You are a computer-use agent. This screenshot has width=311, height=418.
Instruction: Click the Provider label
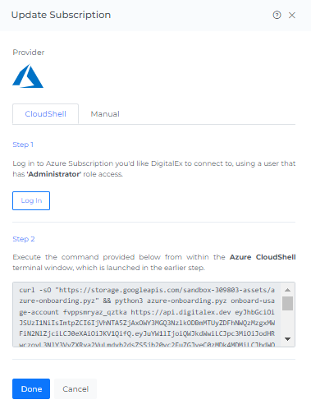29,53
